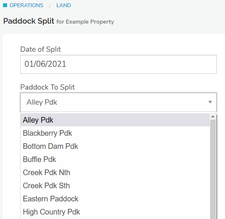Click the Date of Split label
This screenshot has width=225, height=219.
point(40,49)
